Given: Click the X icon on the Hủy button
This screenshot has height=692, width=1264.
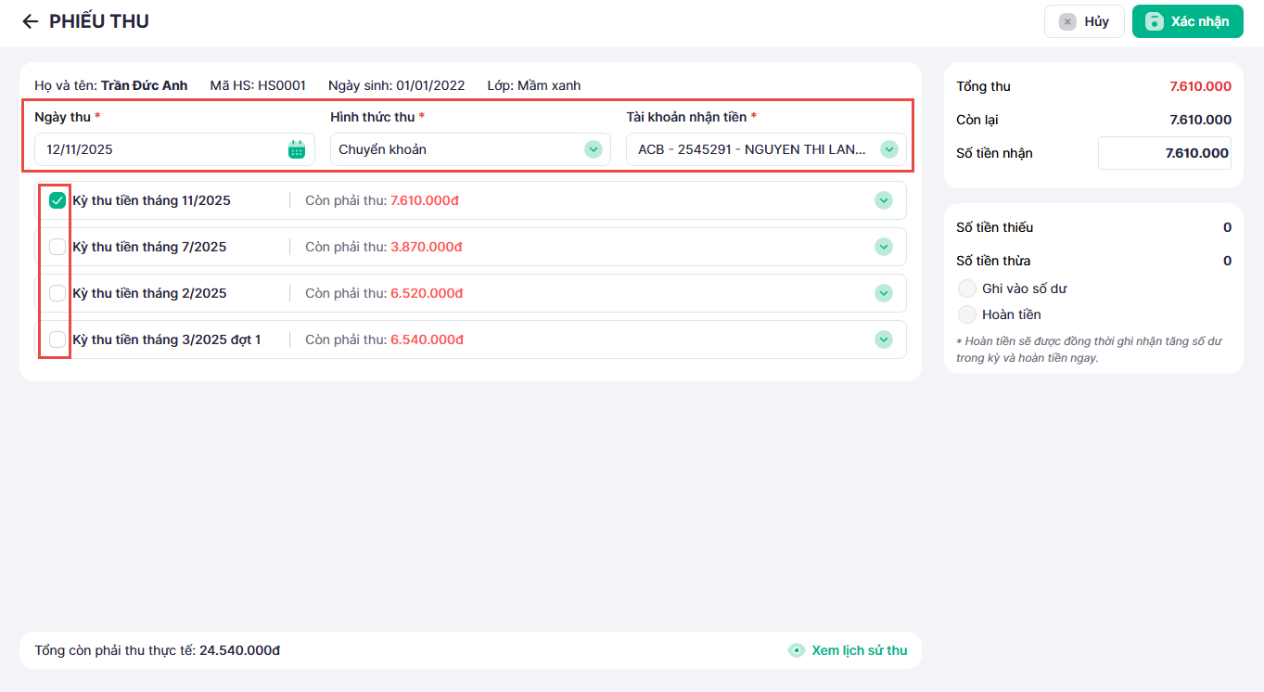Looking at the screenshot, I should tap(1067, 21).
